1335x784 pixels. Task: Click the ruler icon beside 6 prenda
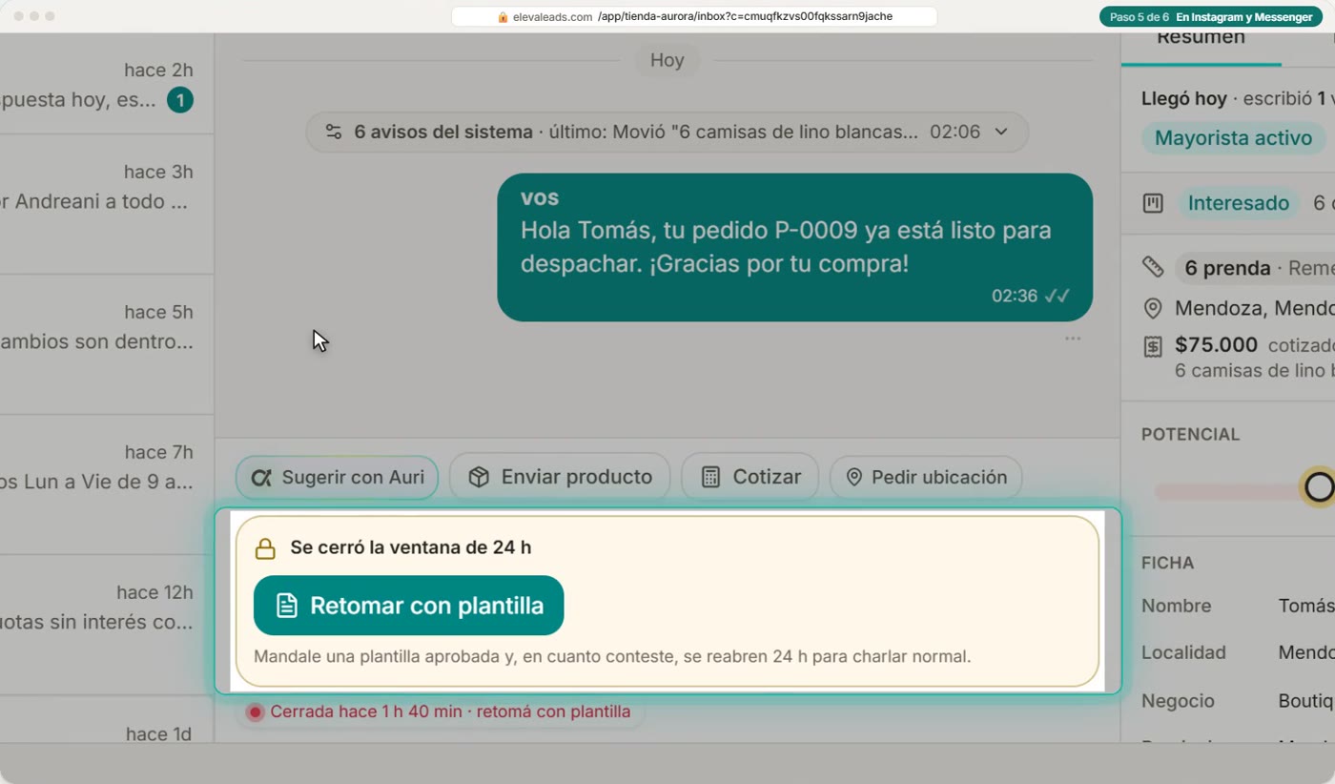tap(1153, 268)
